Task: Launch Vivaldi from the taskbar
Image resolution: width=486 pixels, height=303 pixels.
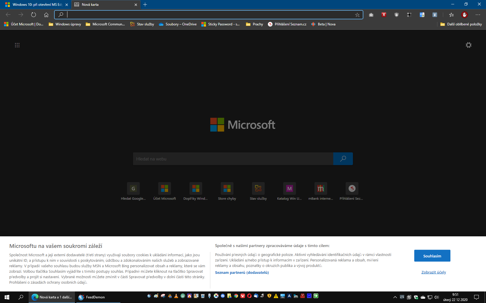Action: 243,296
